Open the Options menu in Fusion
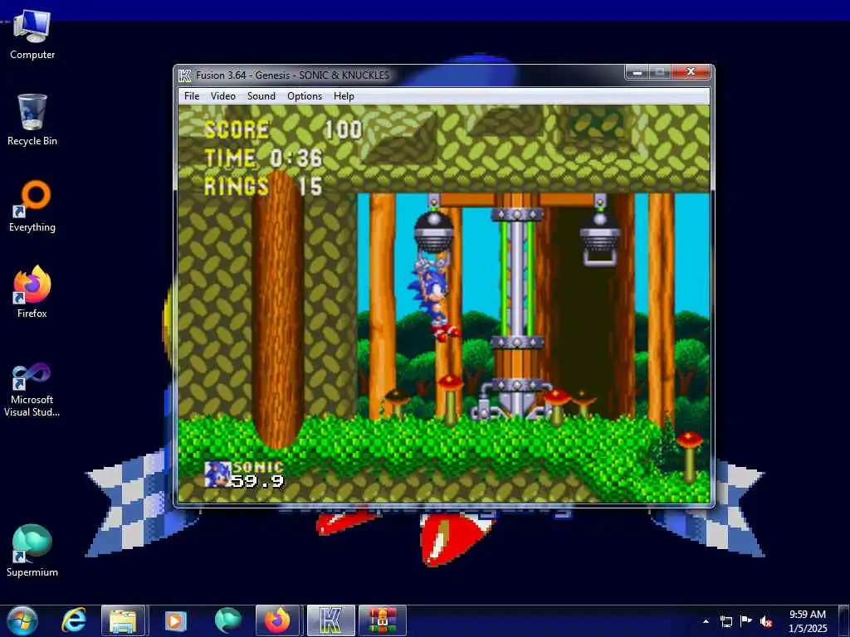Screen dimensions: 850x637 tap(305, 96)
